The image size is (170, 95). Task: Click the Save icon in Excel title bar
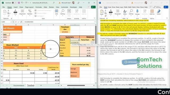tap(19, 3)
